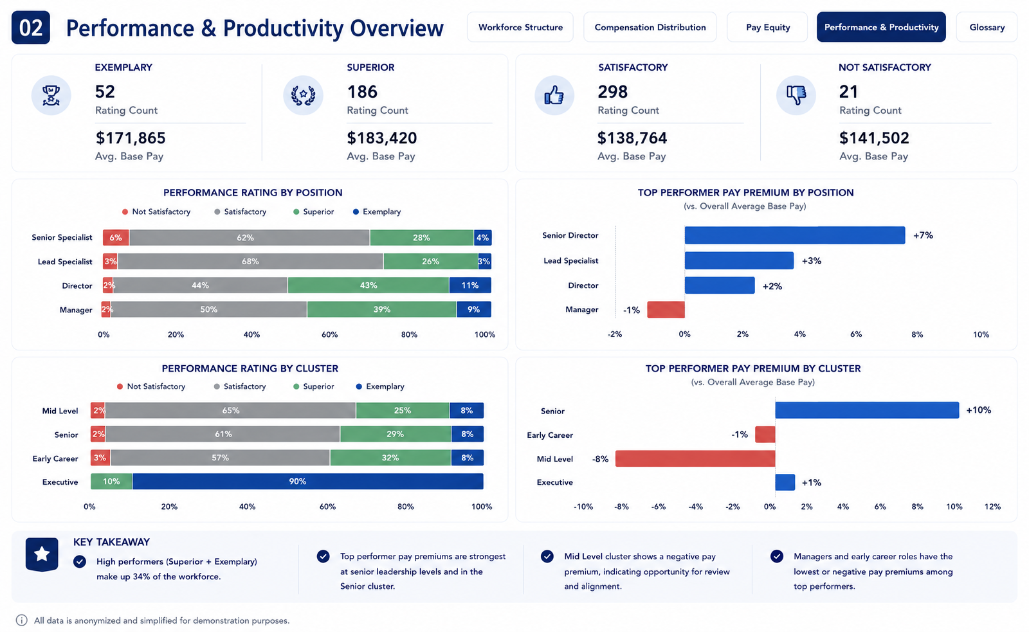Click the $171,865 Exemplary average base pay
Image resolution: width=1029 pixels, height=632 pixels.
pos(131,138)
